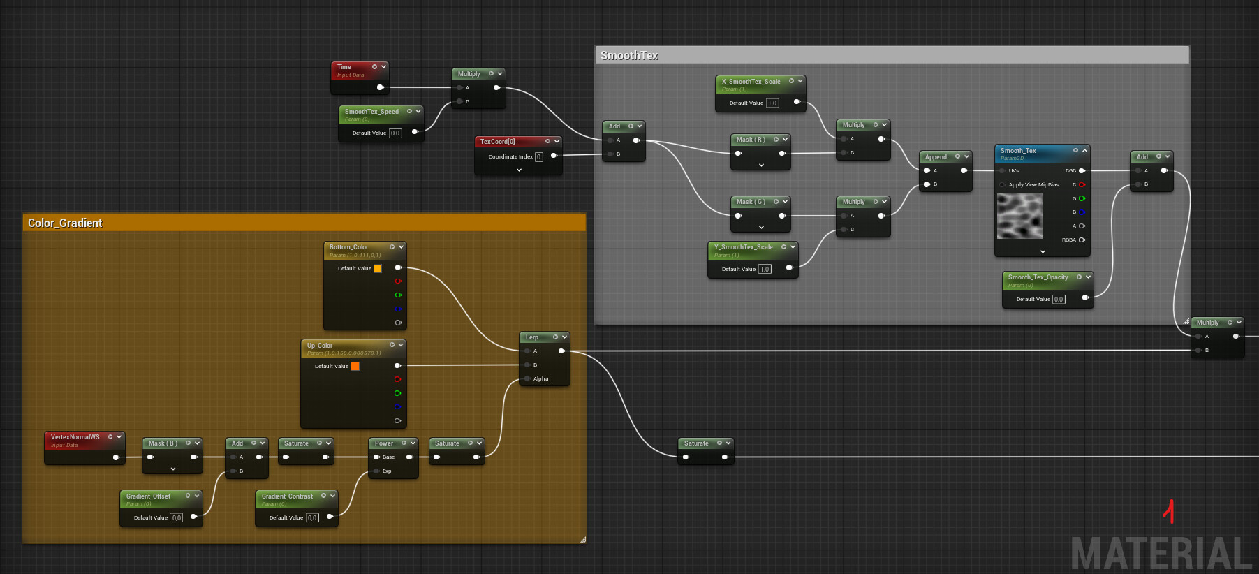Click the Smooth_Tex texture preview thumbnail
The height and width of the screenshot is (574, 1259).
[x=1019, y=216]
